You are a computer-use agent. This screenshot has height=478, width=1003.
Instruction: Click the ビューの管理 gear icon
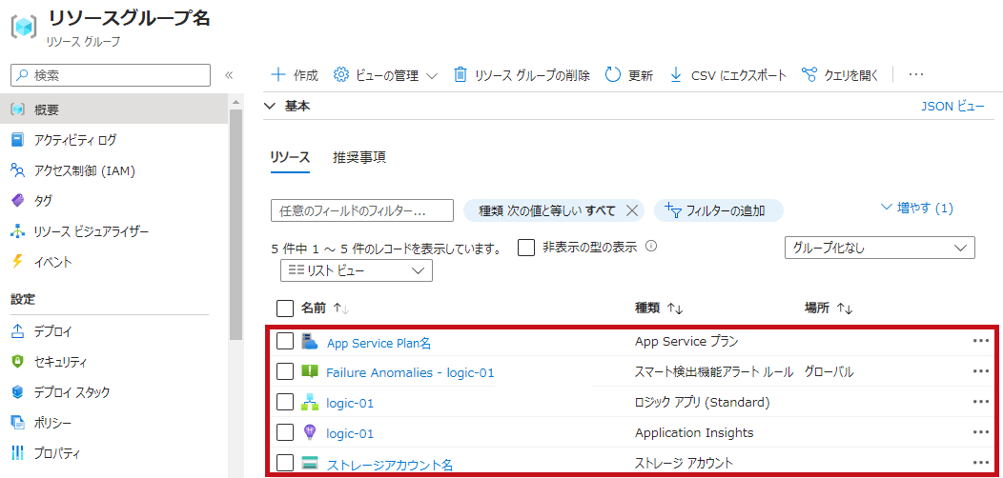click(341, 75)
